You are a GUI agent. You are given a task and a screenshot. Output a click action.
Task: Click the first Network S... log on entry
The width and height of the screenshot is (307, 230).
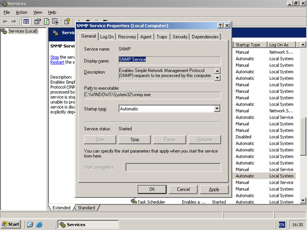pos(281,52)
